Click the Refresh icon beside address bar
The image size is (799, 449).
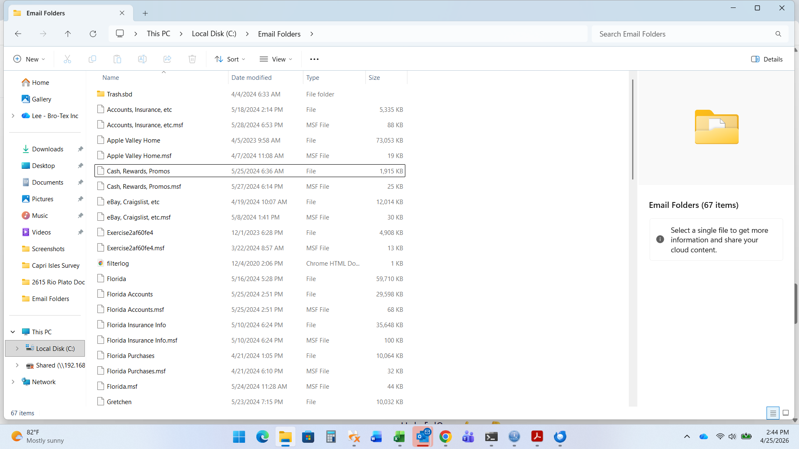[x=93, y=34]
